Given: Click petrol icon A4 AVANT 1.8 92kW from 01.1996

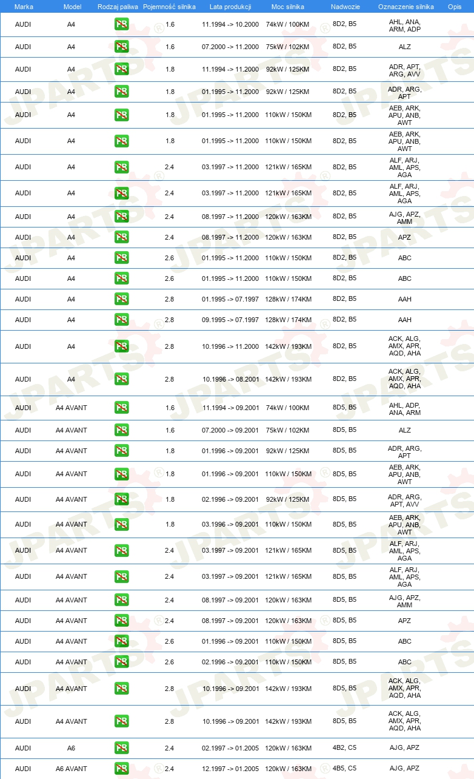Looking at the screenshot, I should coord(121,450).
